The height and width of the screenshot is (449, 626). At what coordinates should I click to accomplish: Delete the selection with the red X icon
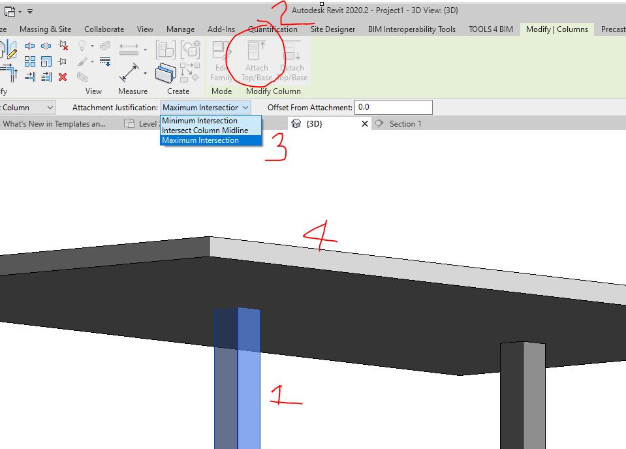tap(62, 76)
